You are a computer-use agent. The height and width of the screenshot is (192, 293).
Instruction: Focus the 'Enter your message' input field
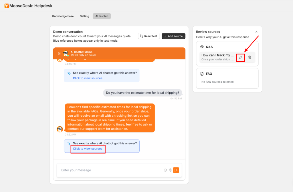click(x=110, y=170)
